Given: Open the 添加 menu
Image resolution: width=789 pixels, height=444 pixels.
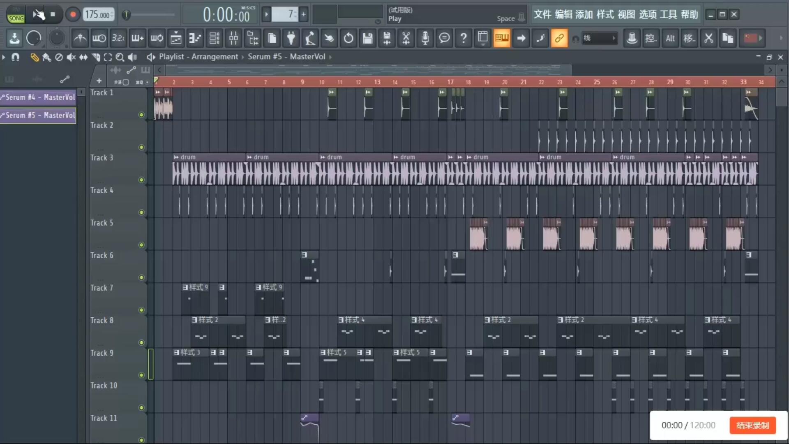Looking at the screenshot, I should 584,14.
